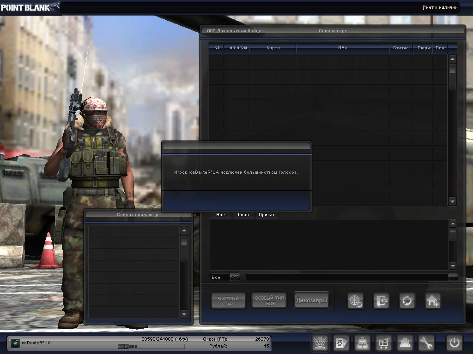Click the 'Список карт' header text

coord(333,31)
